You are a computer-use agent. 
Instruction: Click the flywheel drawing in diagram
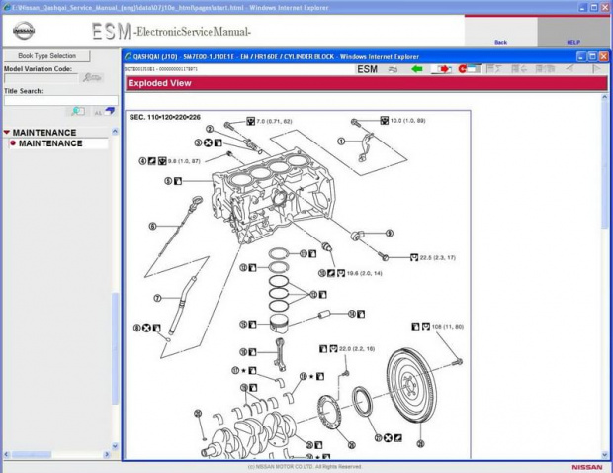click(x=411, y=386)
